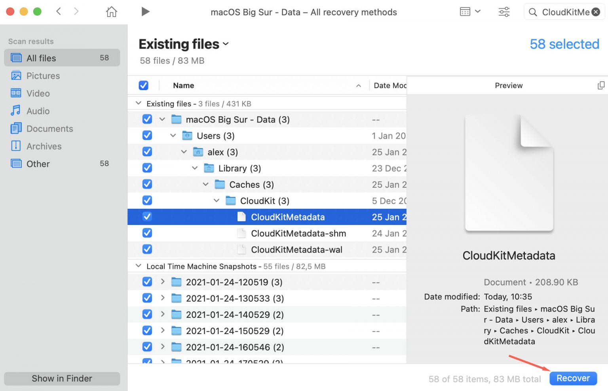Viewport: 608px width, 391px height.
Task: Click the search magnifier icon
Action: 533,12
